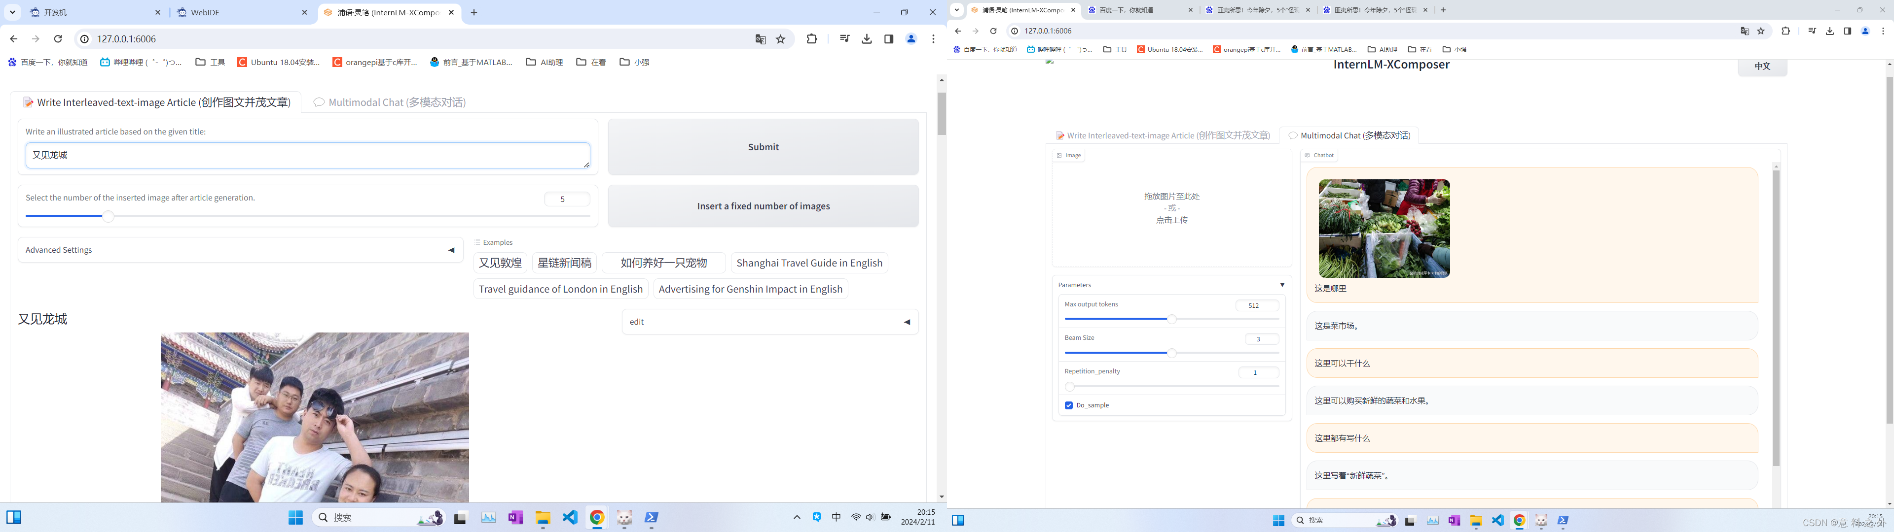
Task: Open OneNote from the left taskbar
Action: (x=515, y=518)
